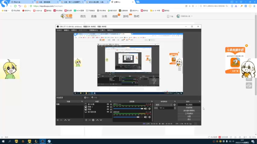Toggle lock for 窗口采集 source

[x=111, y=104]
